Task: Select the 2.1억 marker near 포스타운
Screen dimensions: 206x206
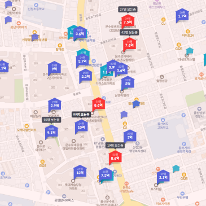Action: click(x=163, y=177)
